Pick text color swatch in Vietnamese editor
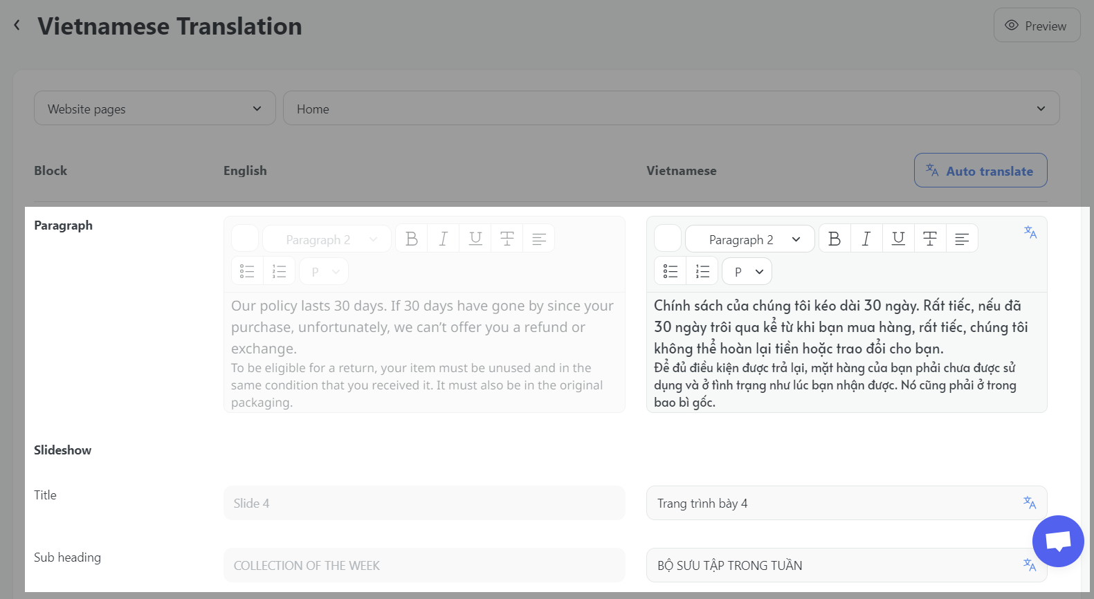 (668, 239)
